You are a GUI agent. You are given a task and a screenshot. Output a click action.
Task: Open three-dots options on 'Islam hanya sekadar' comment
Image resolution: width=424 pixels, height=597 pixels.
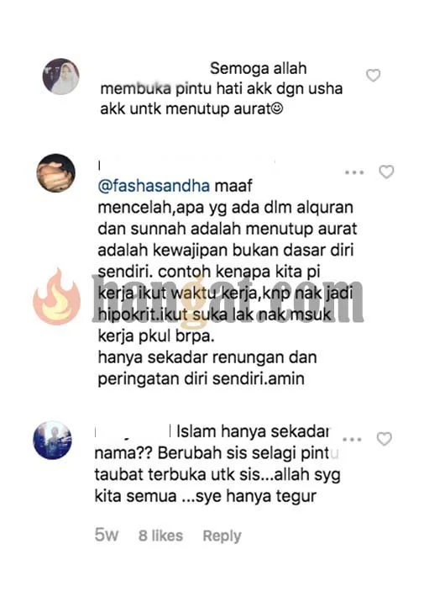pos(352,440)
